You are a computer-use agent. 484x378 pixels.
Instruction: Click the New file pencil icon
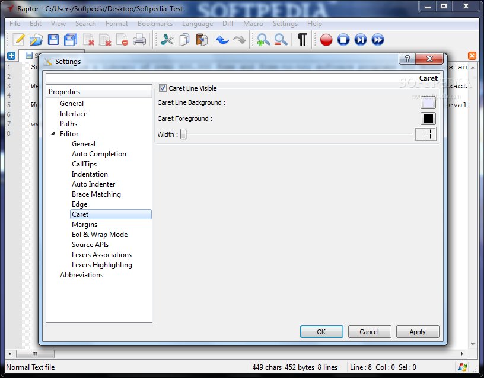[x=19, y=40]
